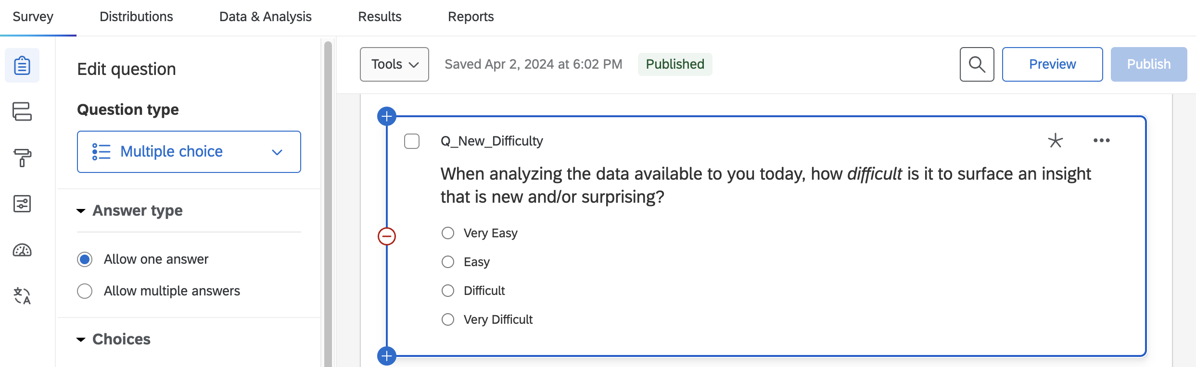Open the survey options sliders icon
This screenshot has height=367, width=1196.
(22, 204)
